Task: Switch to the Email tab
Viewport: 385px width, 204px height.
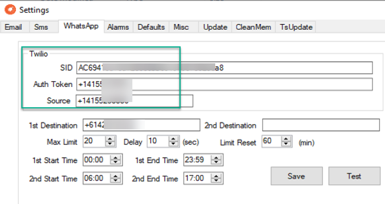Action: pyautogui.click(x=13, y=27)
